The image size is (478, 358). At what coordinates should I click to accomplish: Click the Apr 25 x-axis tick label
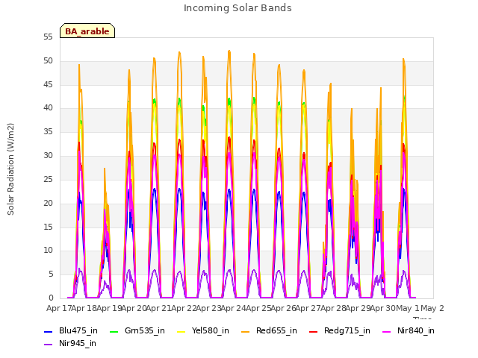pyautogui.click(x=258, y=308)
